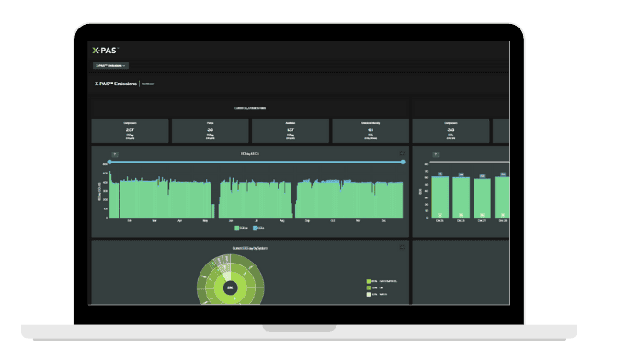Click the X-PAS logo
Screen dimensions: 640x360
(105, 51)
